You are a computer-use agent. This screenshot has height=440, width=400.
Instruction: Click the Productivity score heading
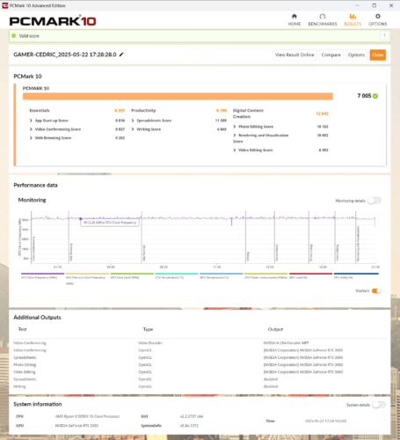[x=143, y=111]
